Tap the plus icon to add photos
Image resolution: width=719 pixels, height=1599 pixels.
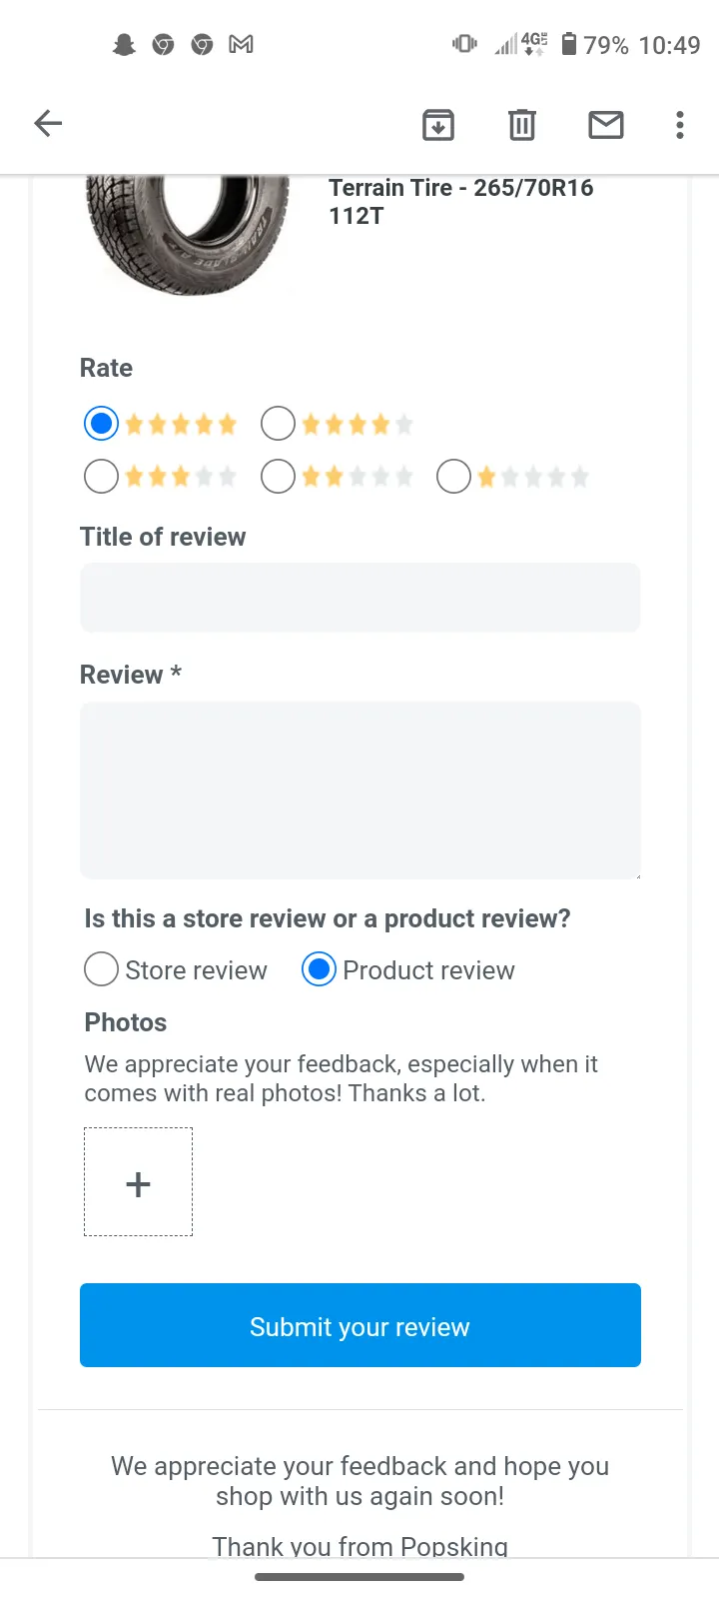138,1182
